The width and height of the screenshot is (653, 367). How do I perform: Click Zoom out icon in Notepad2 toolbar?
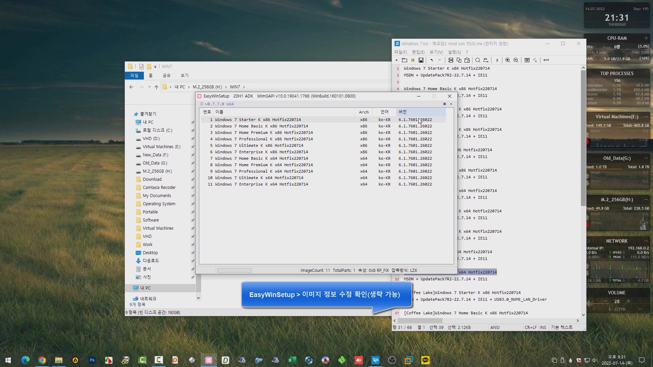pos(516,60)
